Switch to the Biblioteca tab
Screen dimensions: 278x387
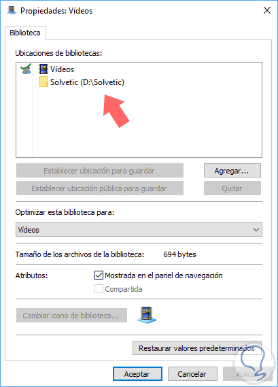[x=25, y=33]
